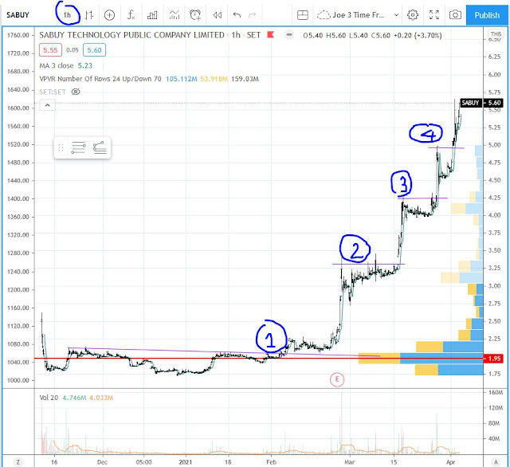Toggle visibility of SET:SET comparison

(76, 92)
